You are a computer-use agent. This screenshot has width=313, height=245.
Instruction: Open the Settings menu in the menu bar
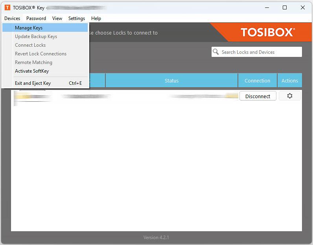point(76,18)
